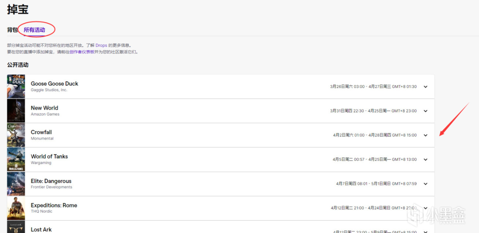Expand the Expeditions: Rome campaign chevron
This screenshot has width=479, height=233.
(x=426, y=208)
